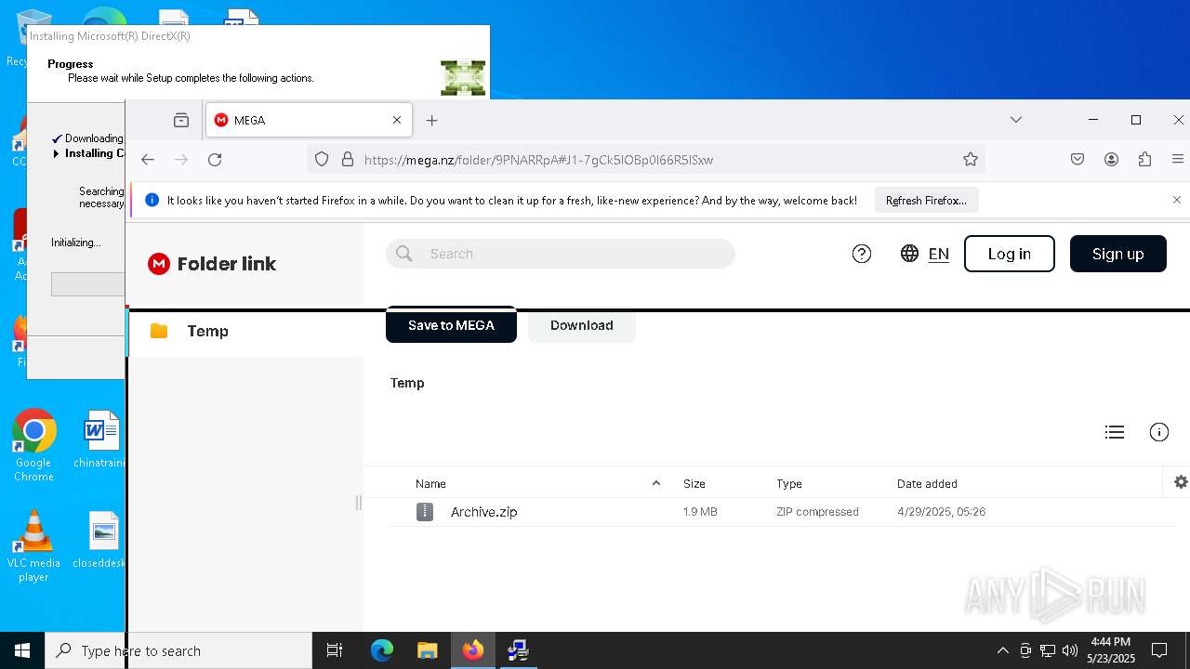Image resolution: width=1190 pixels, height=669 pixels.
Task: Click the Sign up button
Action: coord(1118,254)
